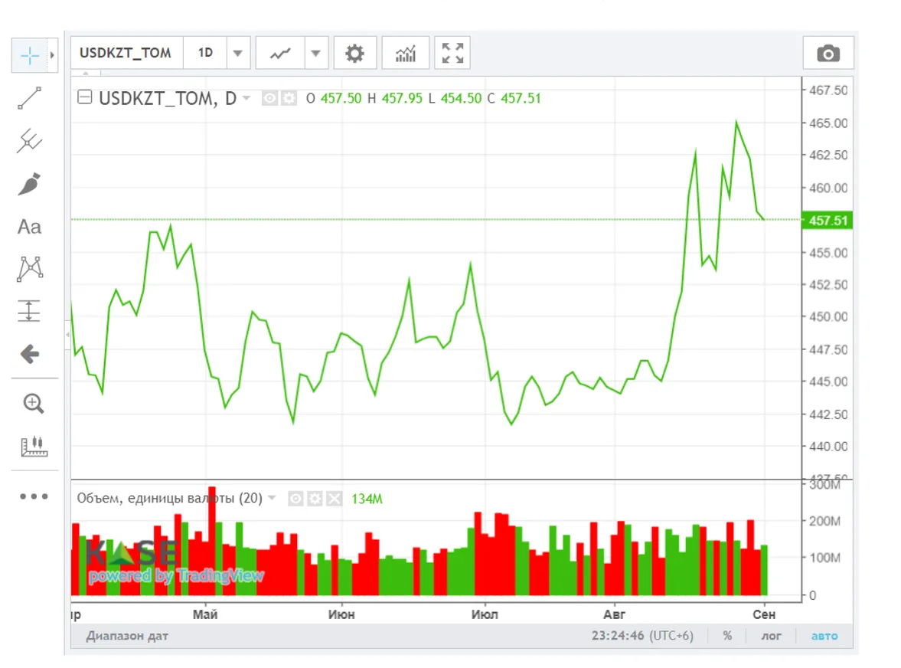The height and width of the screenshot is (668, 901).
Task: Toggle visibility of USDKZT_TOM series
Action: pyautogui.click(x=269, y=98)
